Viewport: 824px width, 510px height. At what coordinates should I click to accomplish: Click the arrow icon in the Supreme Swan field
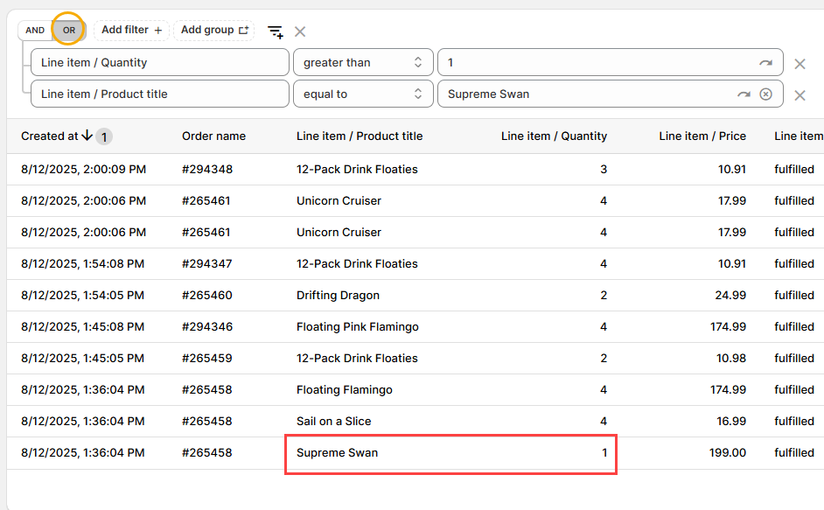pyautogui.click(x=744, y=94)
